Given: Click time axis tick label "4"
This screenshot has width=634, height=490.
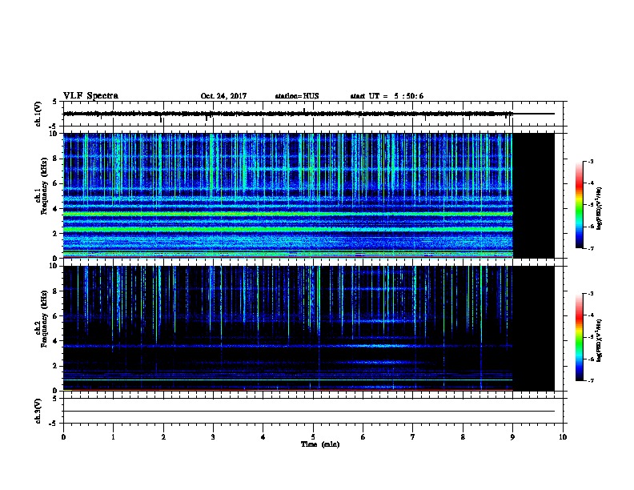Looking at the screenshot, I should (x=263, y=437).
